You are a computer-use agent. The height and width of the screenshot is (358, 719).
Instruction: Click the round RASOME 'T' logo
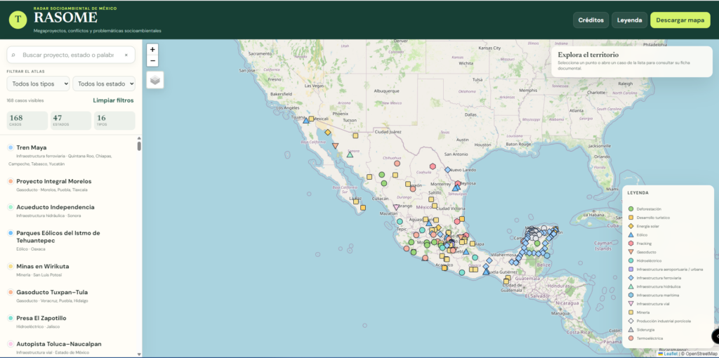click(18, 19)
